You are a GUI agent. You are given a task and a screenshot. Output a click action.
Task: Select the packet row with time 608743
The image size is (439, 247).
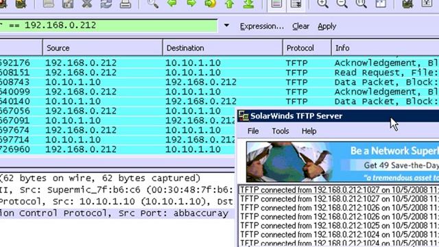coord(219,82)
